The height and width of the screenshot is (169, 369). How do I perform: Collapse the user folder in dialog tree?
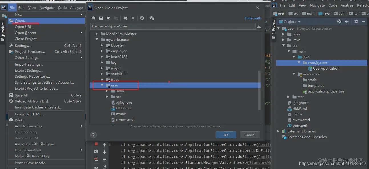pos(102,85)
